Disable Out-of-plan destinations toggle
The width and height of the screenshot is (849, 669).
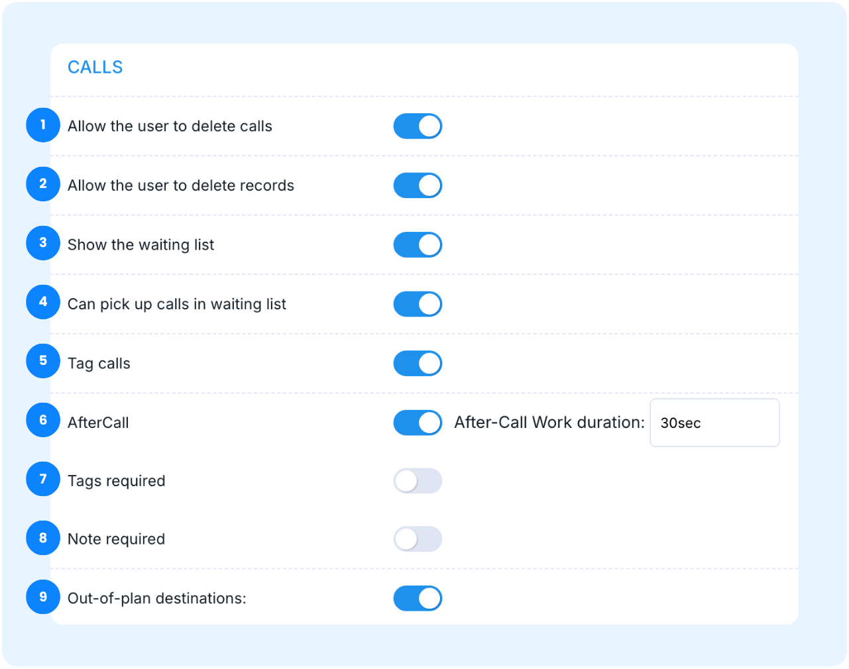point(418,598)
